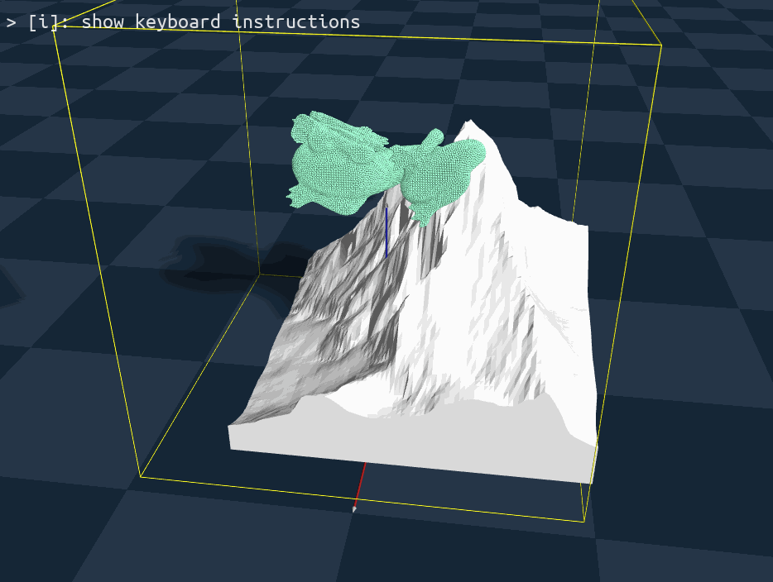773x582 pixels.
Task: Click the gray arrowhead tip of the red axis
Action: coord(354,510)
